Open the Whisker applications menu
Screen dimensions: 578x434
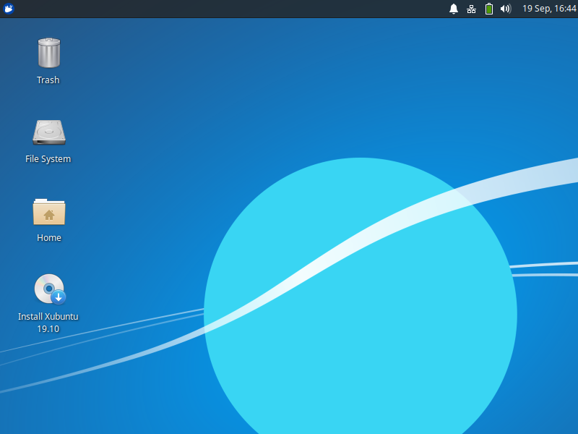(x=9, y=9)
